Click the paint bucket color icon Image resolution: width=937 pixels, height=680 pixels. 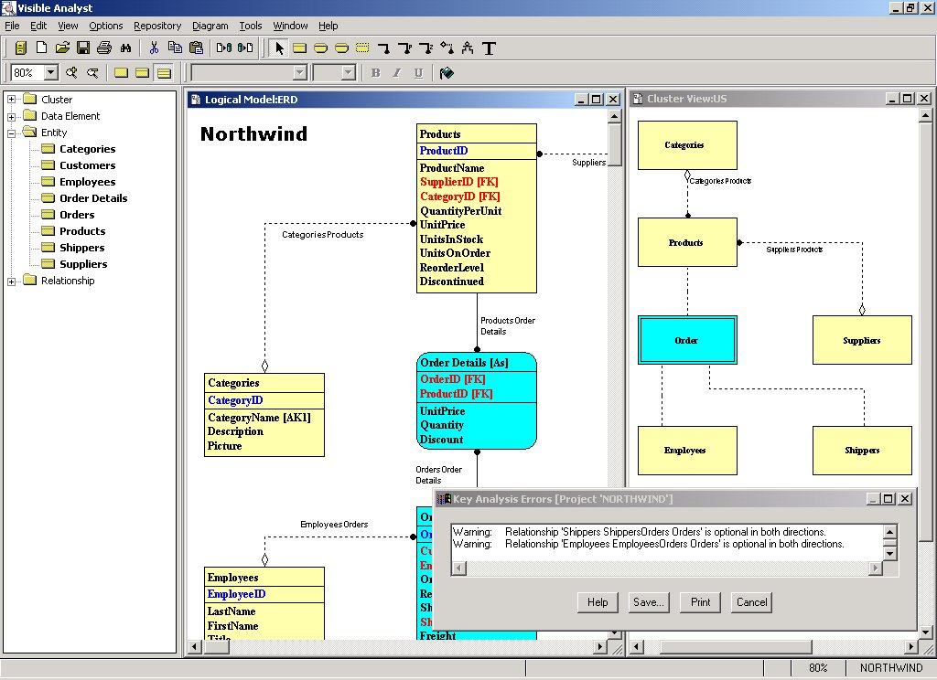447,73
